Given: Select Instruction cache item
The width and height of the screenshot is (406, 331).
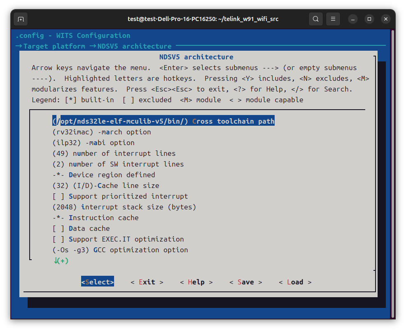Looking at the screenshot, I should (x=96, y=218).
